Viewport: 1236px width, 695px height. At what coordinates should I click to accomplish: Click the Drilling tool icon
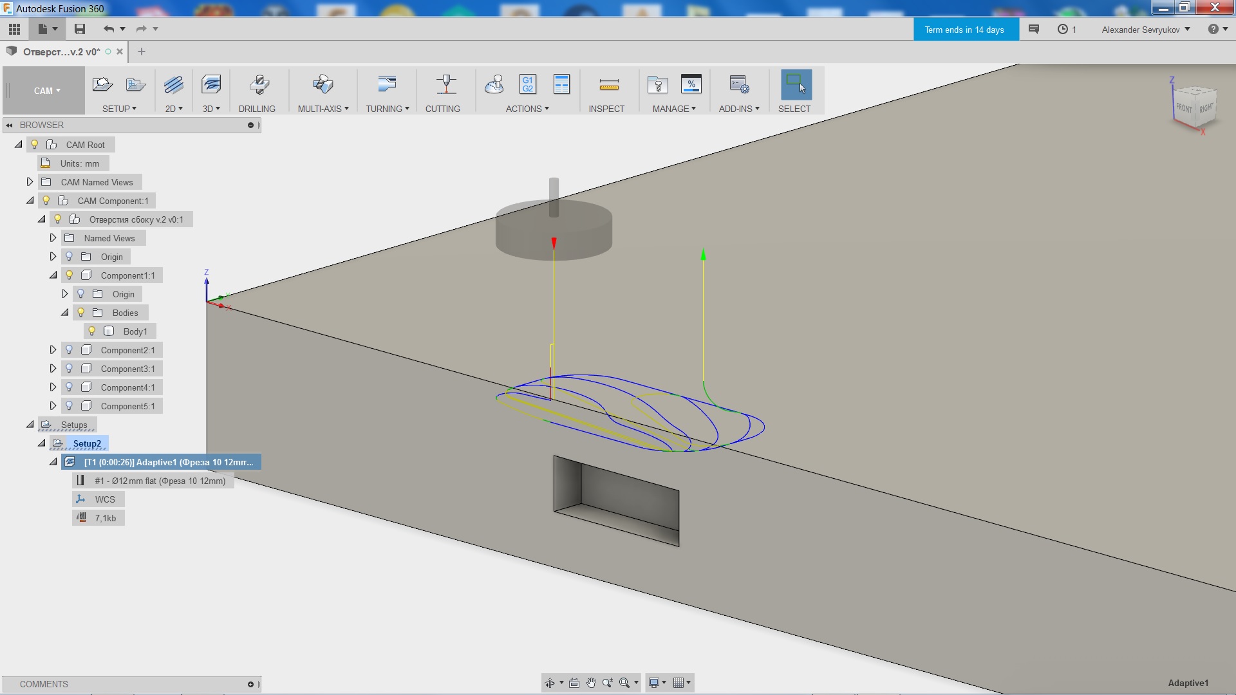259,84
